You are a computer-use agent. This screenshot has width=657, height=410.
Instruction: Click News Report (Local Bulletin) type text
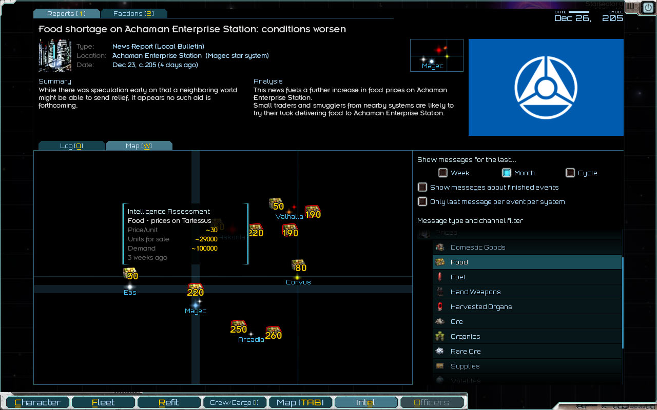coord(158,47)
